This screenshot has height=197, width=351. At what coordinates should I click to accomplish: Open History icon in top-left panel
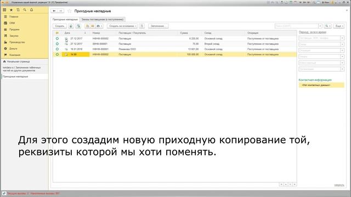(18, 10)
